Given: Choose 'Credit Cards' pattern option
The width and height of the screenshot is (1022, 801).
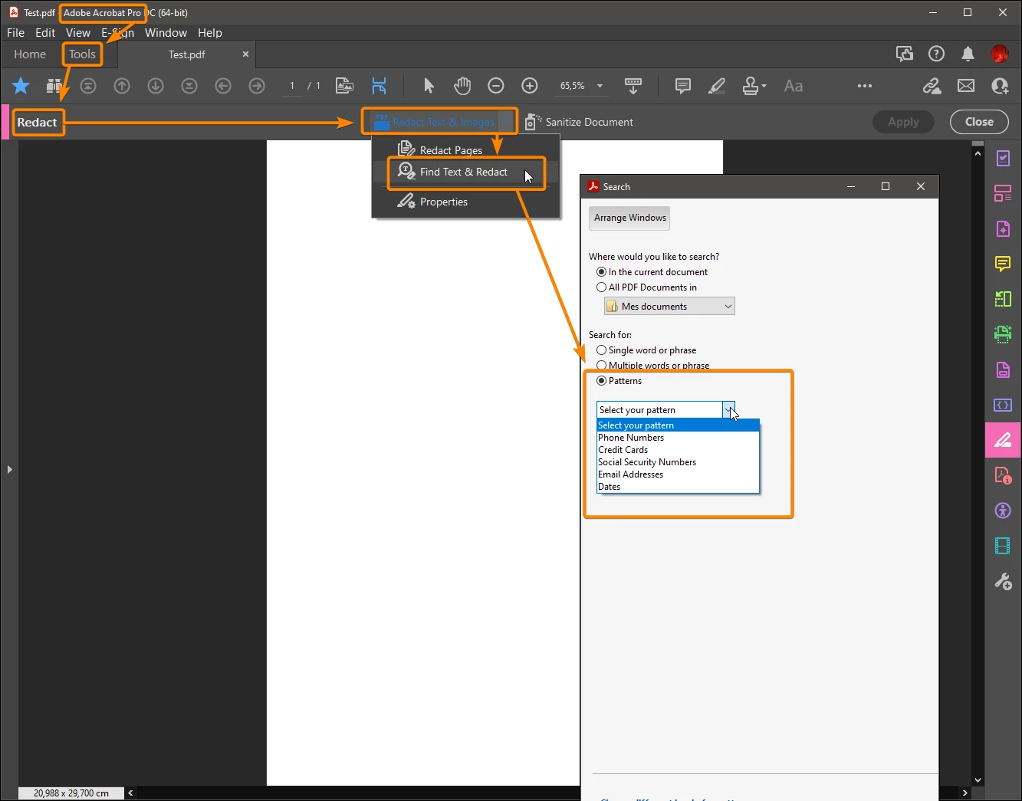Looking at the screenshot, I should pos(678,450).
